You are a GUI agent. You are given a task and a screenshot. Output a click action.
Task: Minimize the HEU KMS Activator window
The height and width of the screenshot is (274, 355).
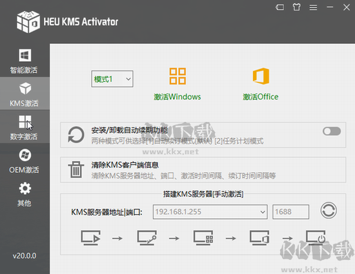(x=330, y=7)
